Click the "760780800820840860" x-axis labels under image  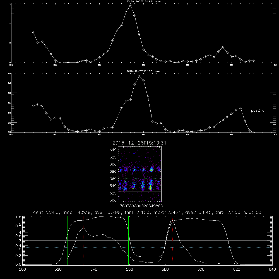point(141,206)
